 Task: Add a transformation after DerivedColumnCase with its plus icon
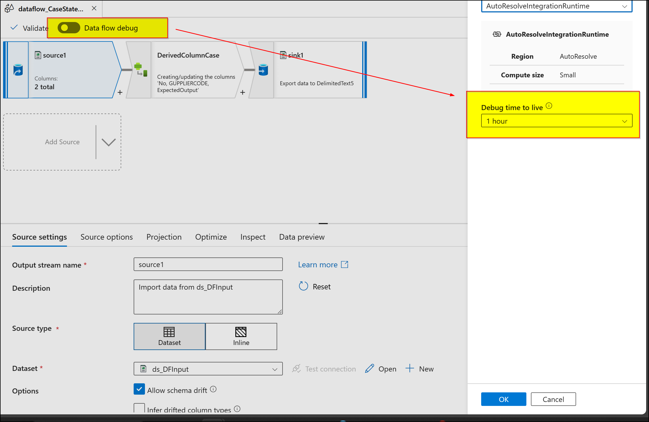point(242,92)
